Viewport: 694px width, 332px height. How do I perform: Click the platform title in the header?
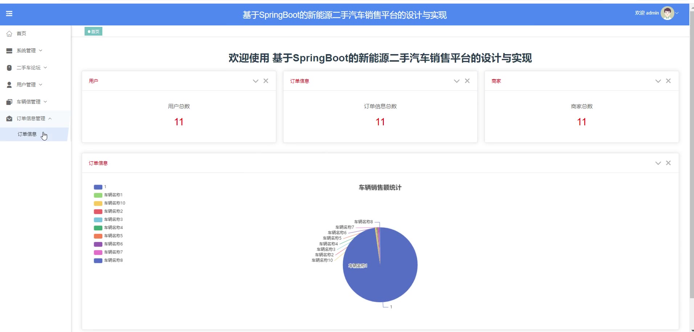(344, 15)
